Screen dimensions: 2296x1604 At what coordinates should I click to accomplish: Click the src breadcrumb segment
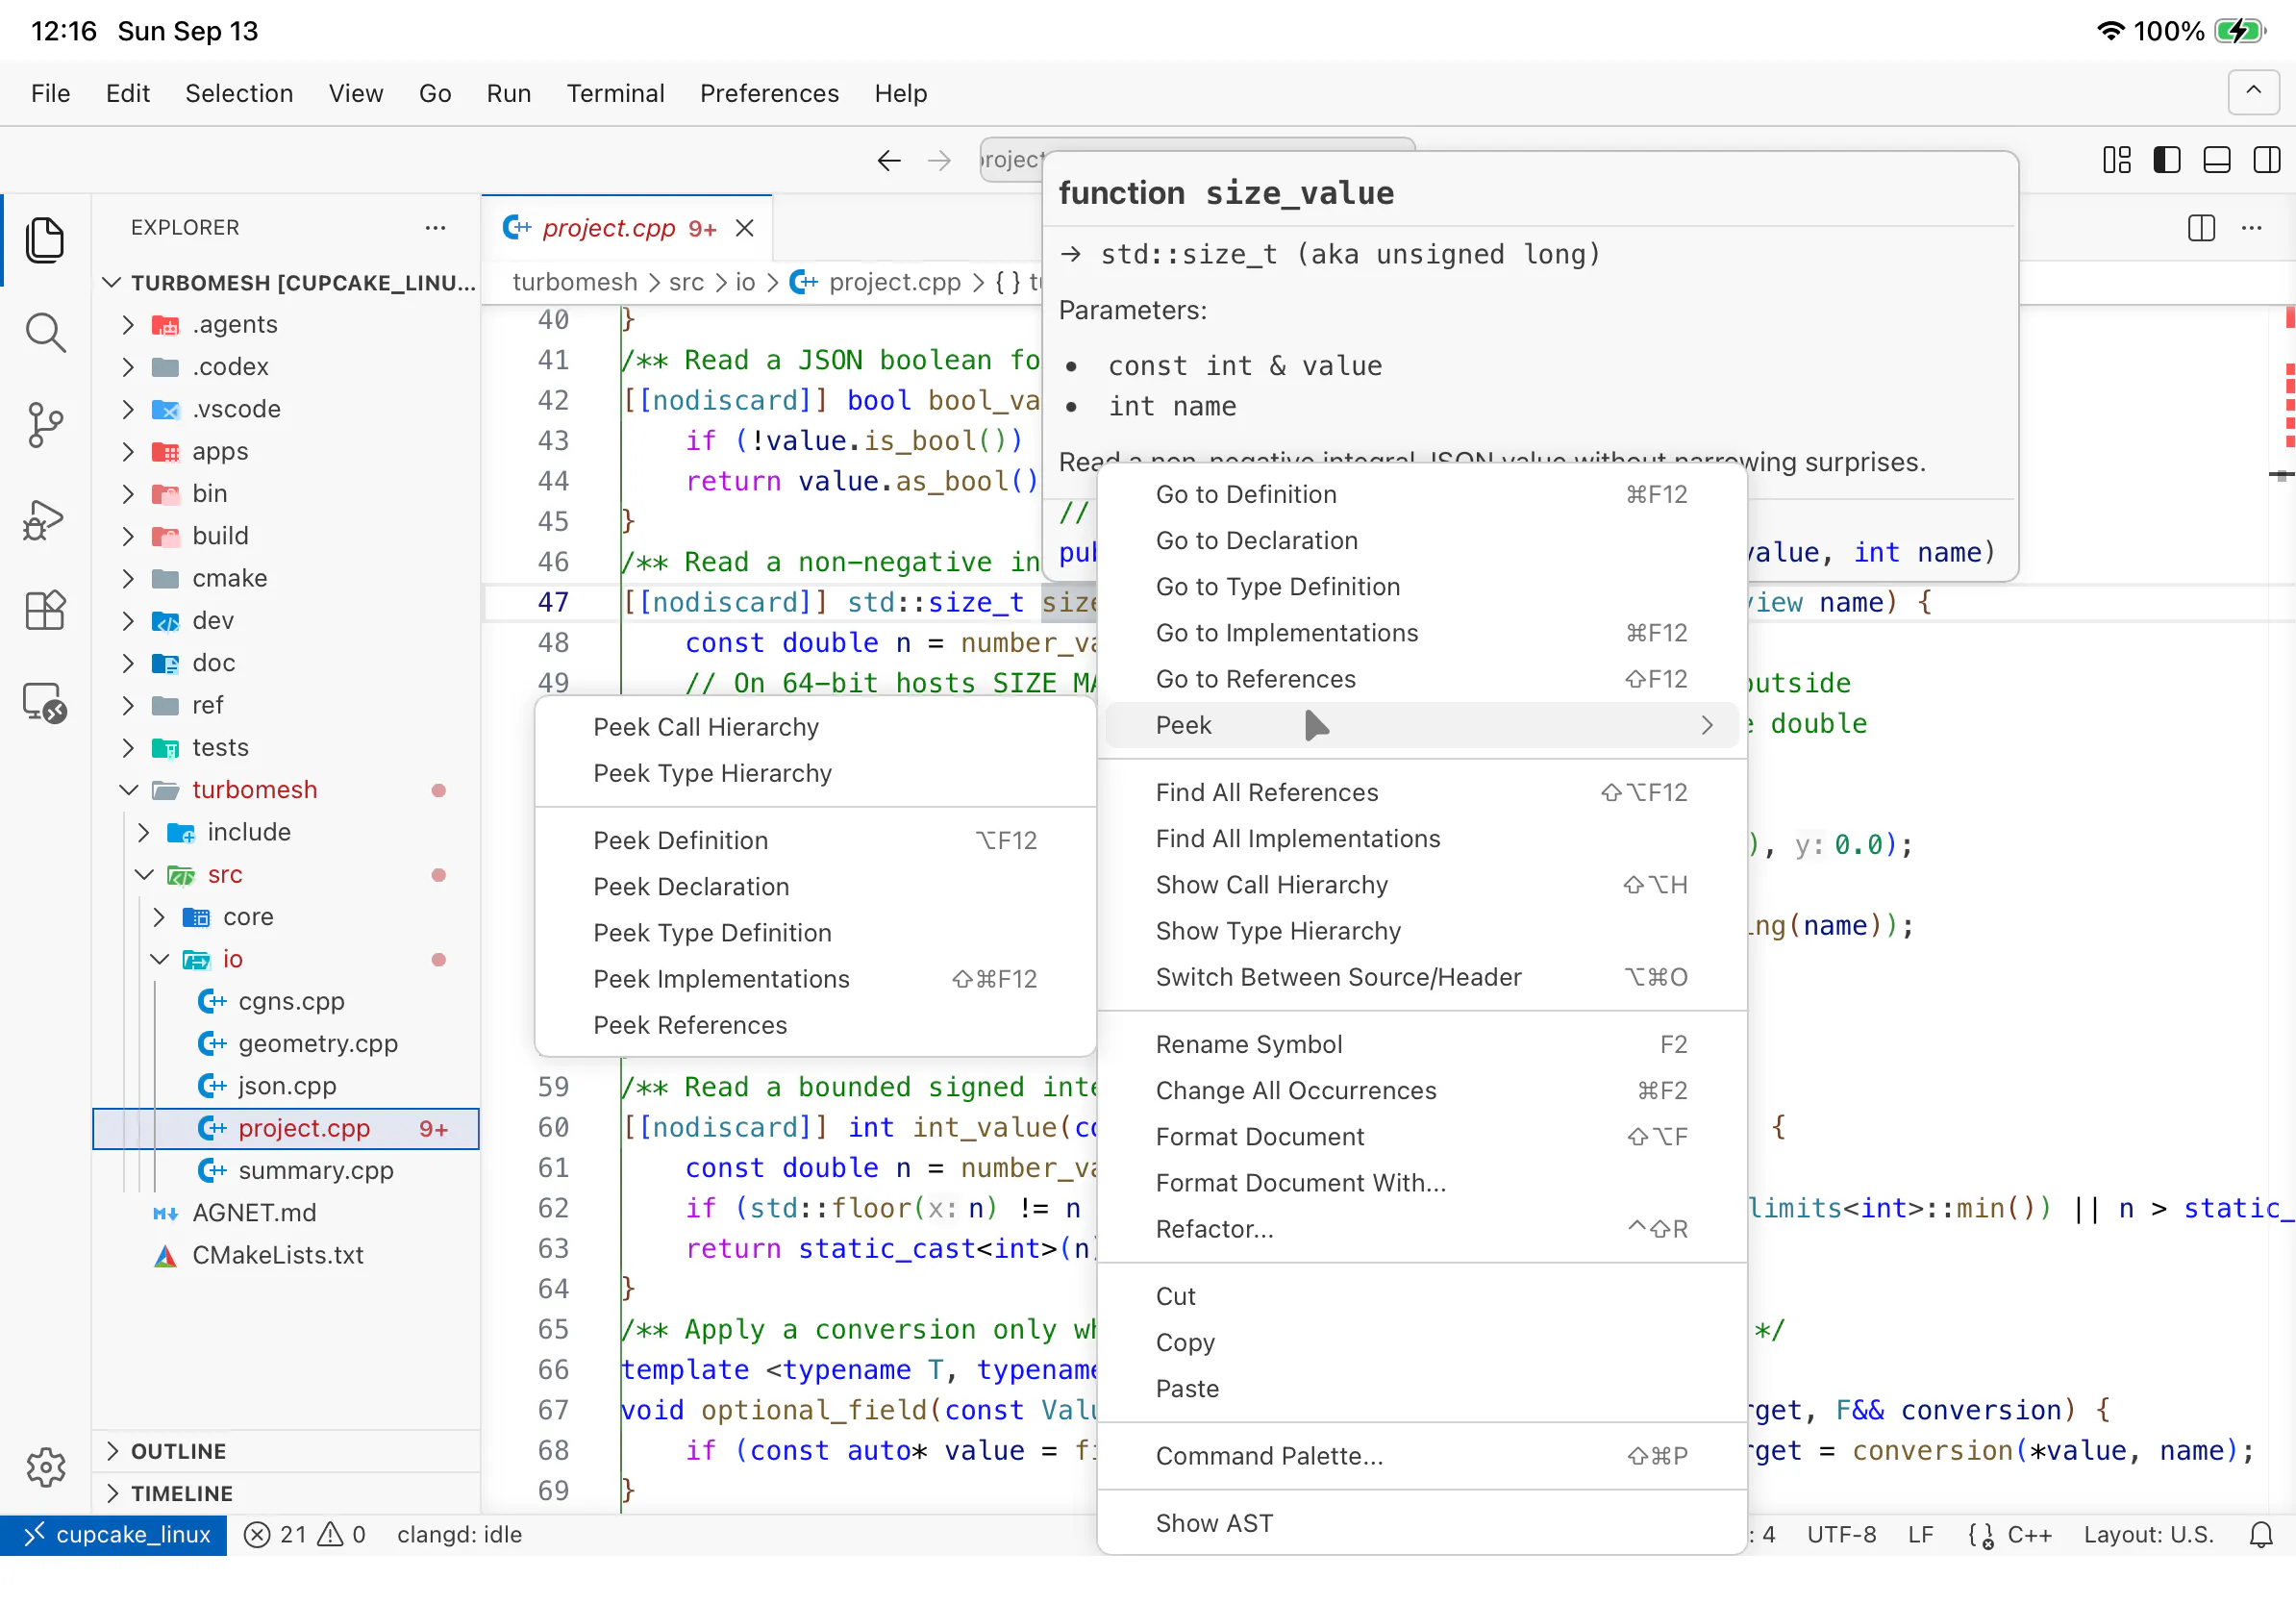click(x=686, y=283)
